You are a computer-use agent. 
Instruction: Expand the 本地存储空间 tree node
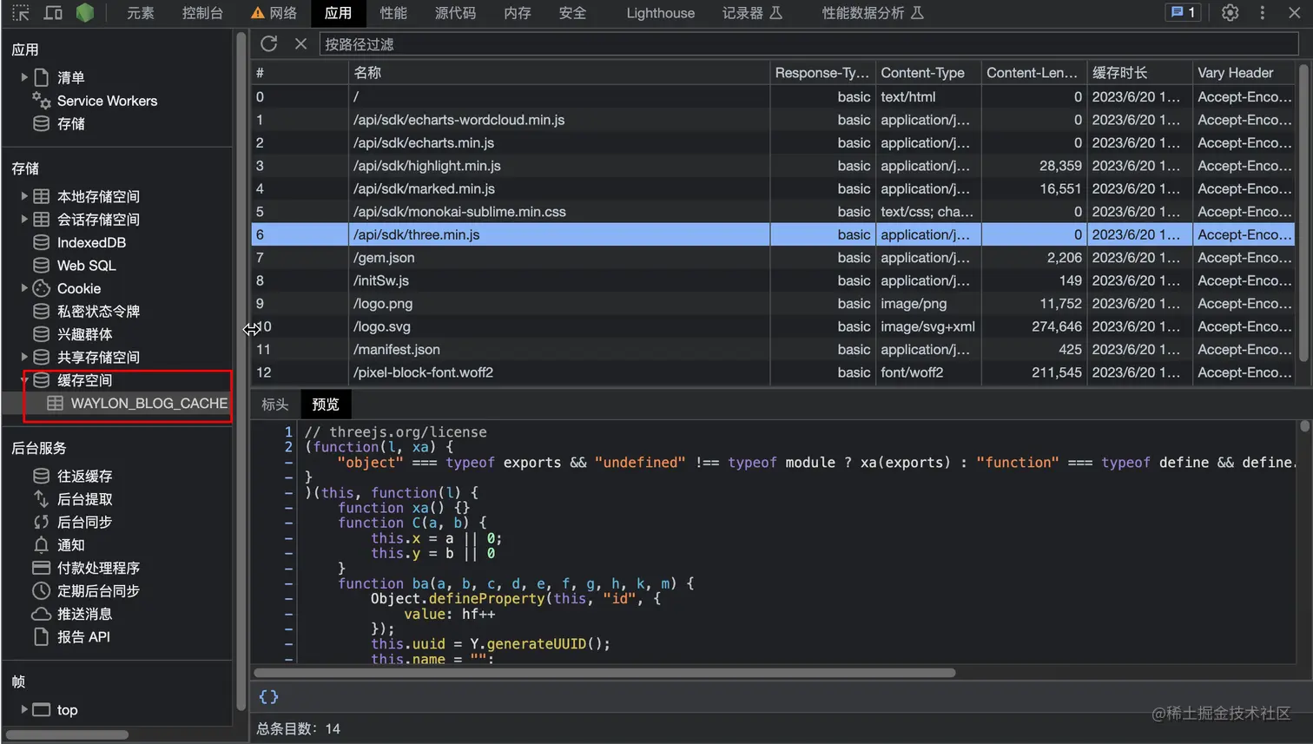(24, 196)
